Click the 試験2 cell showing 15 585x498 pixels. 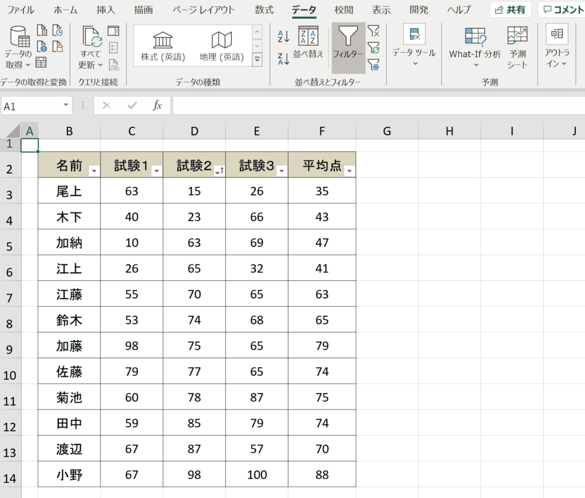coord(194,191)
